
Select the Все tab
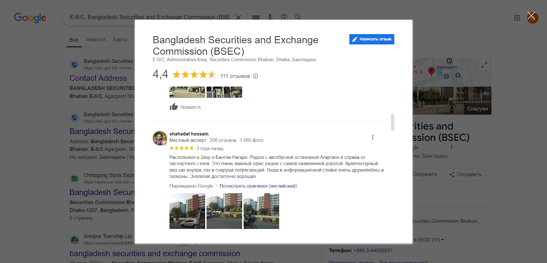74,40
